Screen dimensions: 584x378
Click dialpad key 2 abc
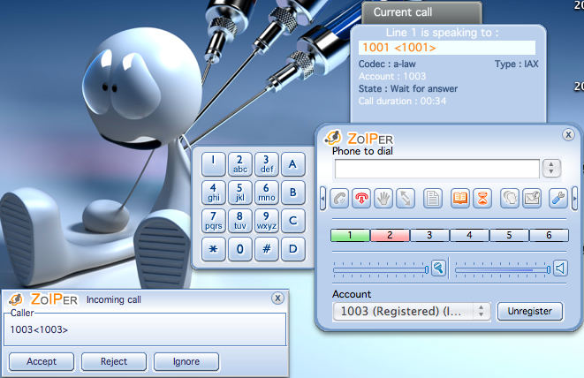click(x=239, y=164)
